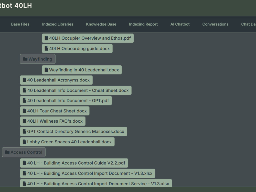Switch to Indexed Libraries tab
Viewport: 256px width, 192px height.
(x=58, y=24)
